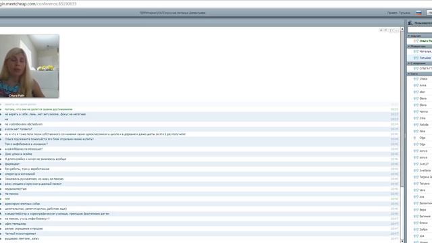Click the conference title in header bar
The height and width of the screenshot is (243, 432).
pos(173,13)
